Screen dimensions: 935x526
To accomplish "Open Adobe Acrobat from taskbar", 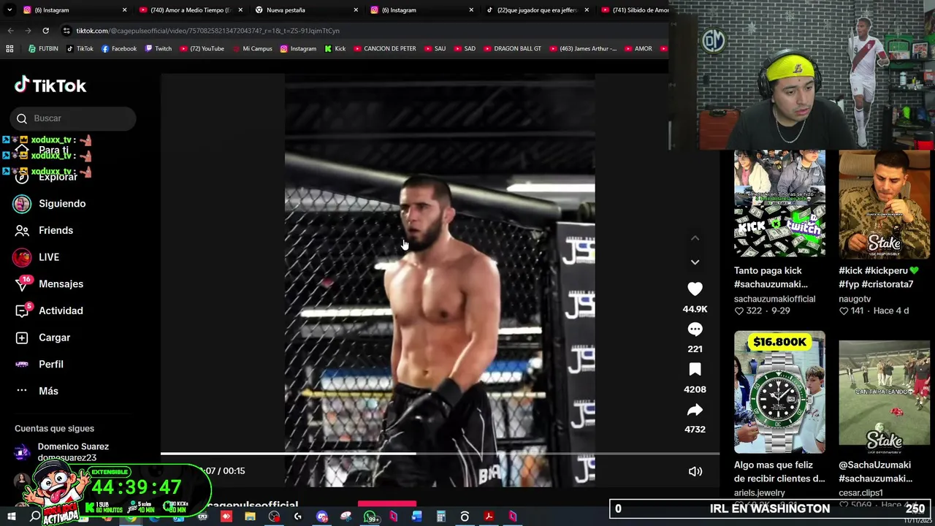I will point(489,517).
